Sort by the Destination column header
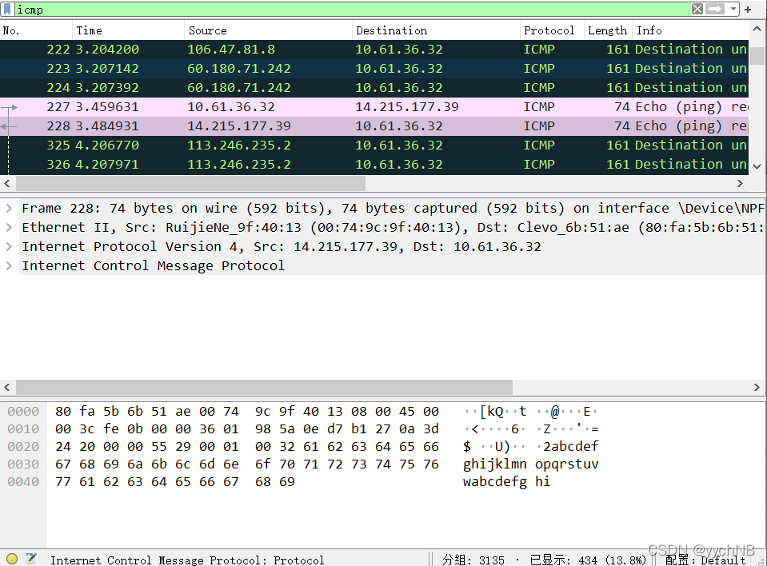This screenshot has width=767, height=566. (437, 30)
